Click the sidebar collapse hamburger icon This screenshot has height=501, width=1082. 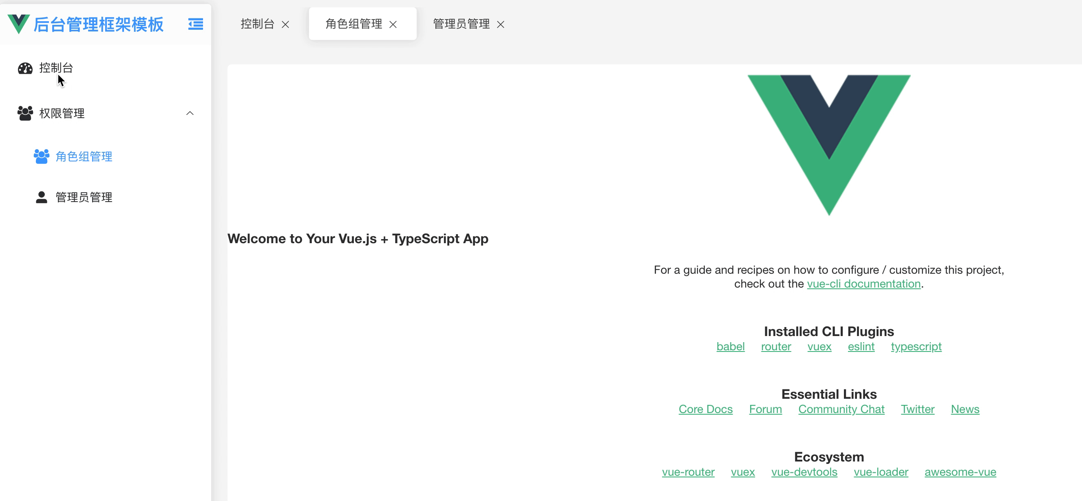[x=195, y=24]
